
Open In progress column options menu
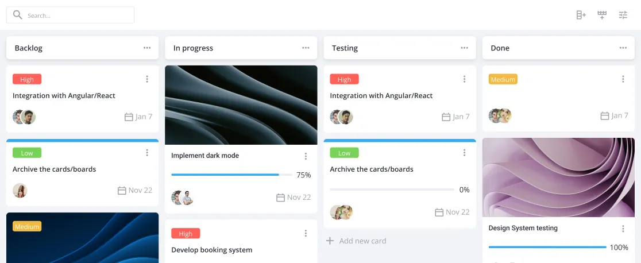(x=306, y=48)
